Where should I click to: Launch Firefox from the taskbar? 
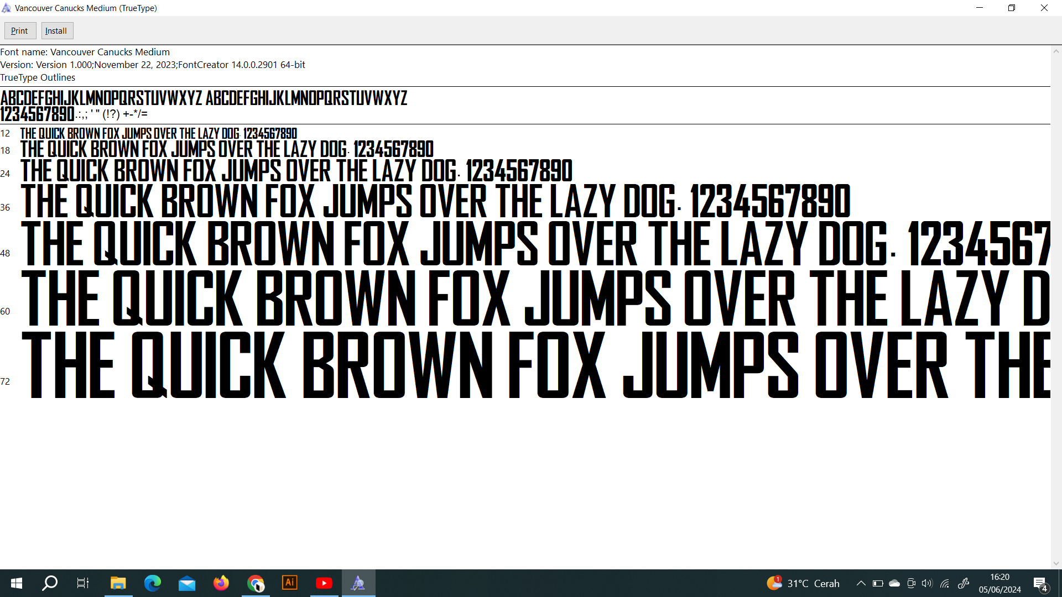point(221,583)
